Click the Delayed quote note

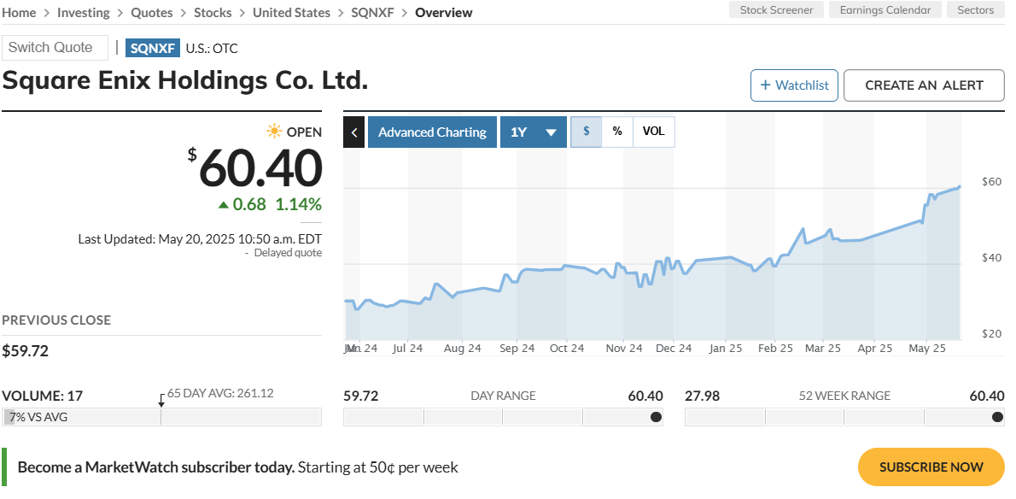pos(288,253)
